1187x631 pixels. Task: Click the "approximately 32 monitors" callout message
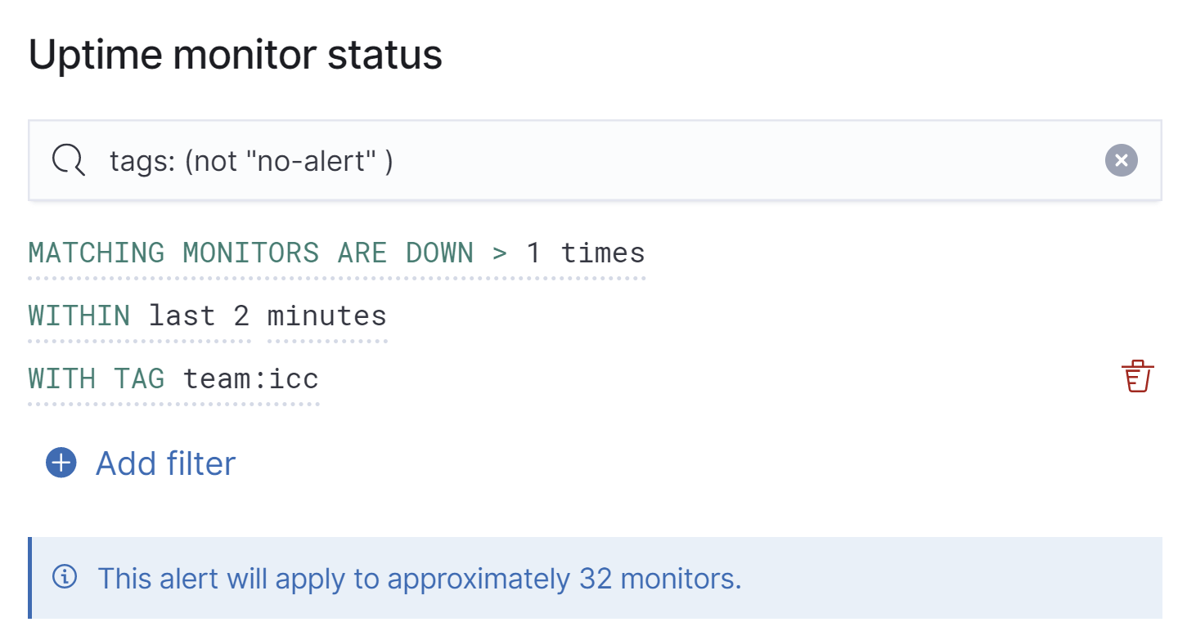[419, 579]
